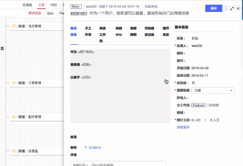This screenshot has height=166, width=243.
Task: Open the 仪表盘 tree node
Action: [x=33, y=151]
